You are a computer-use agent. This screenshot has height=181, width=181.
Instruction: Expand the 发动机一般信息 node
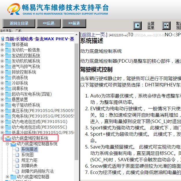point(2,50)
